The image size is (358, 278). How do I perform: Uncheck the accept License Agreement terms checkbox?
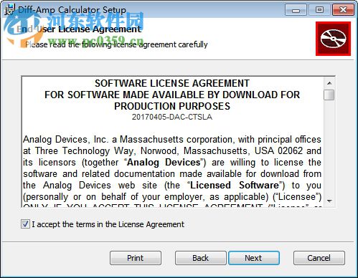(25, 224)
